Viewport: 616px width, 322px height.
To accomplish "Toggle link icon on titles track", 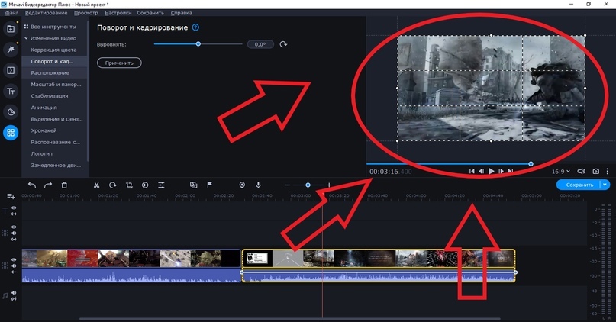I will [x=14, y=214].
